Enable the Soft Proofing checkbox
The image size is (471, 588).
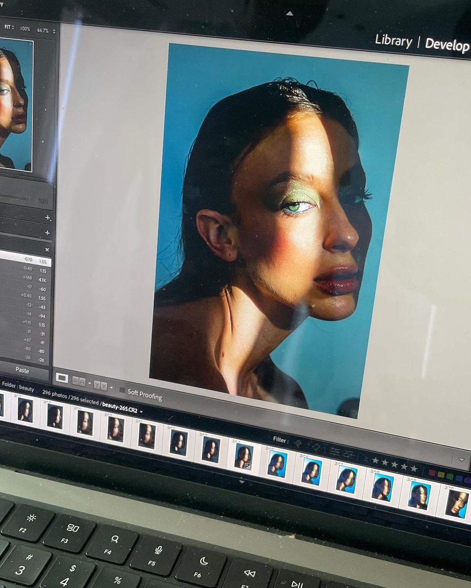122,390
